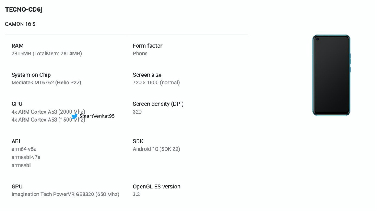Click the OpenGL ES version label
This screenshot has width=377, height=211.
tap(157, 187)
